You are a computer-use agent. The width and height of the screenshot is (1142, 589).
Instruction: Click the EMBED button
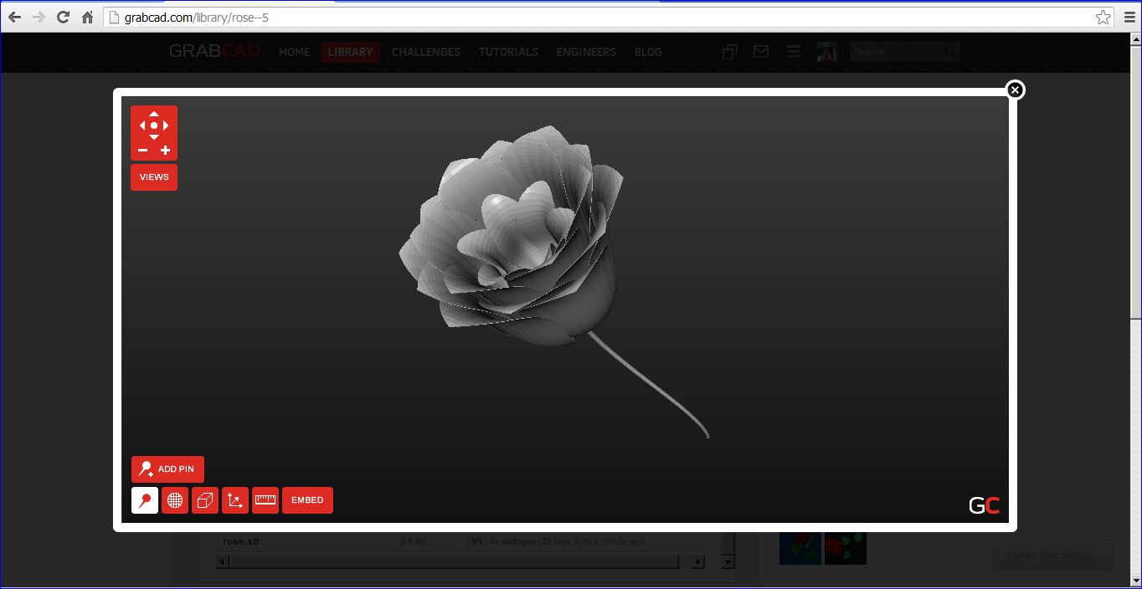[307, 500]
